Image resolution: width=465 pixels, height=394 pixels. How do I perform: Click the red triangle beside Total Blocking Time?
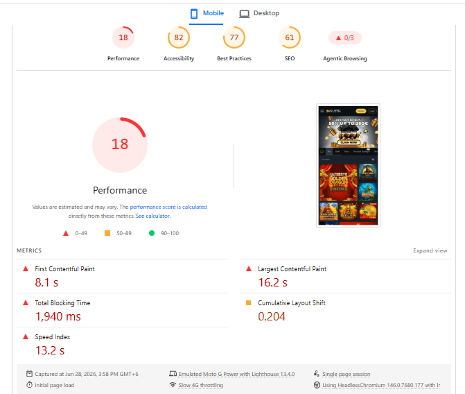[x=26, y=303]
